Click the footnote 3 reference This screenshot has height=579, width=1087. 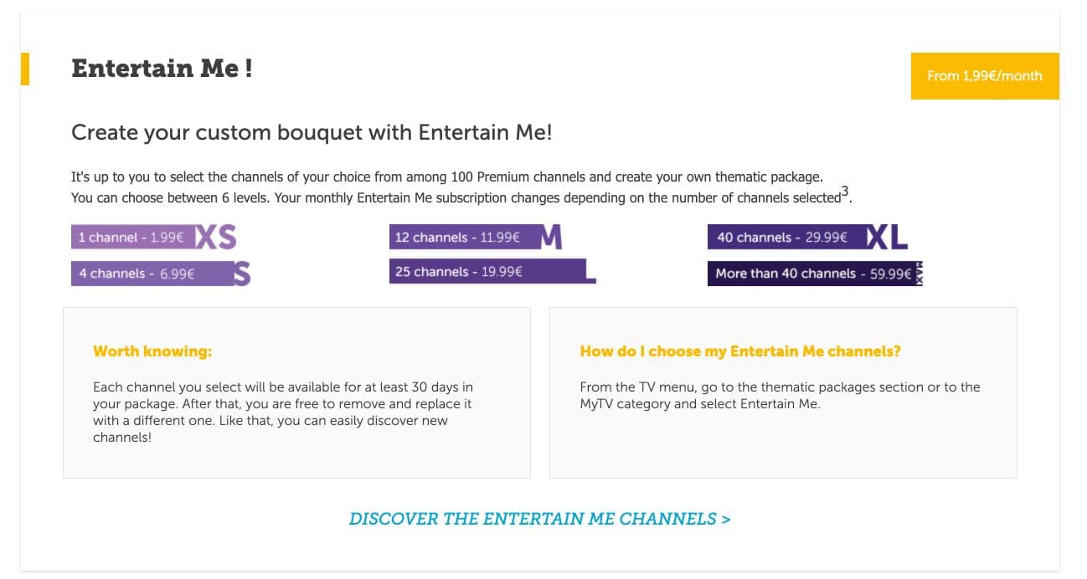pos(847,192)
